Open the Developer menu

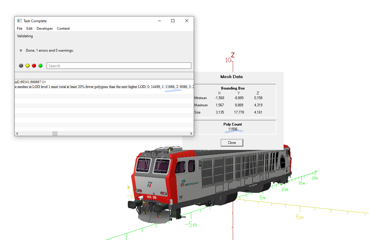[45, 29]
